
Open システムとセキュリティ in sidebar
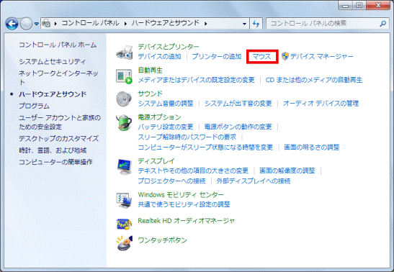point(53,61)
